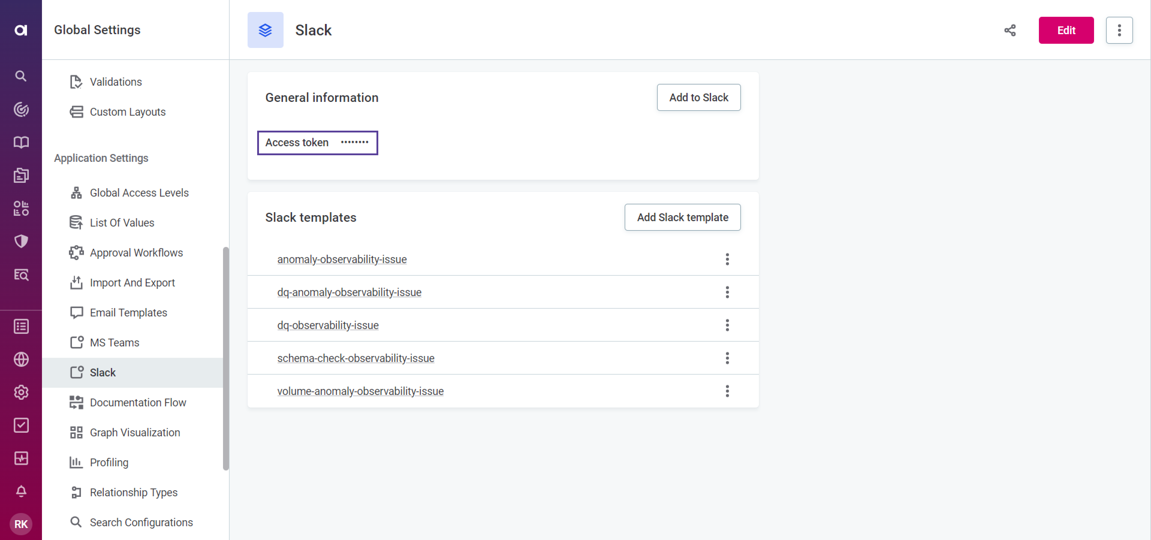This screenshot has width=1151, height=540.
Task: Open three-dot menu for volume-anomaly-observability-issue
Action: coord(727,391)
